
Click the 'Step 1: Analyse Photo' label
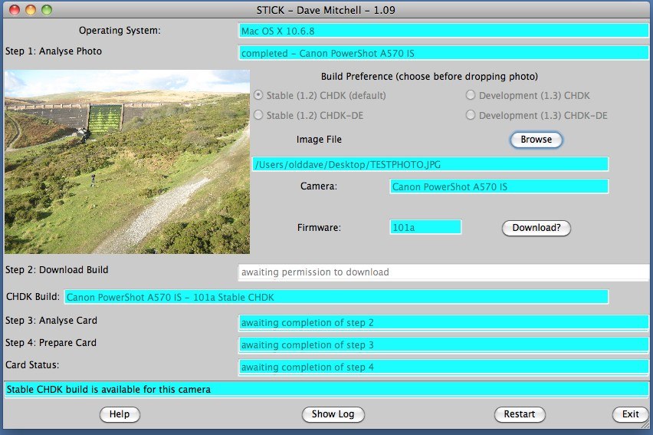pyautogui.click(x=54, y=51)
